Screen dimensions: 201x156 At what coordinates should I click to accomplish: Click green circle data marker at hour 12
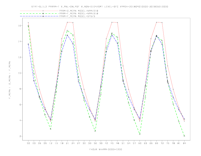click(51, 129)
